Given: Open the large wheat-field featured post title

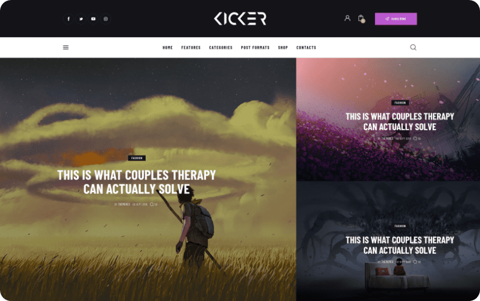Looking at the screenshot, I should [x=137, y=182].
